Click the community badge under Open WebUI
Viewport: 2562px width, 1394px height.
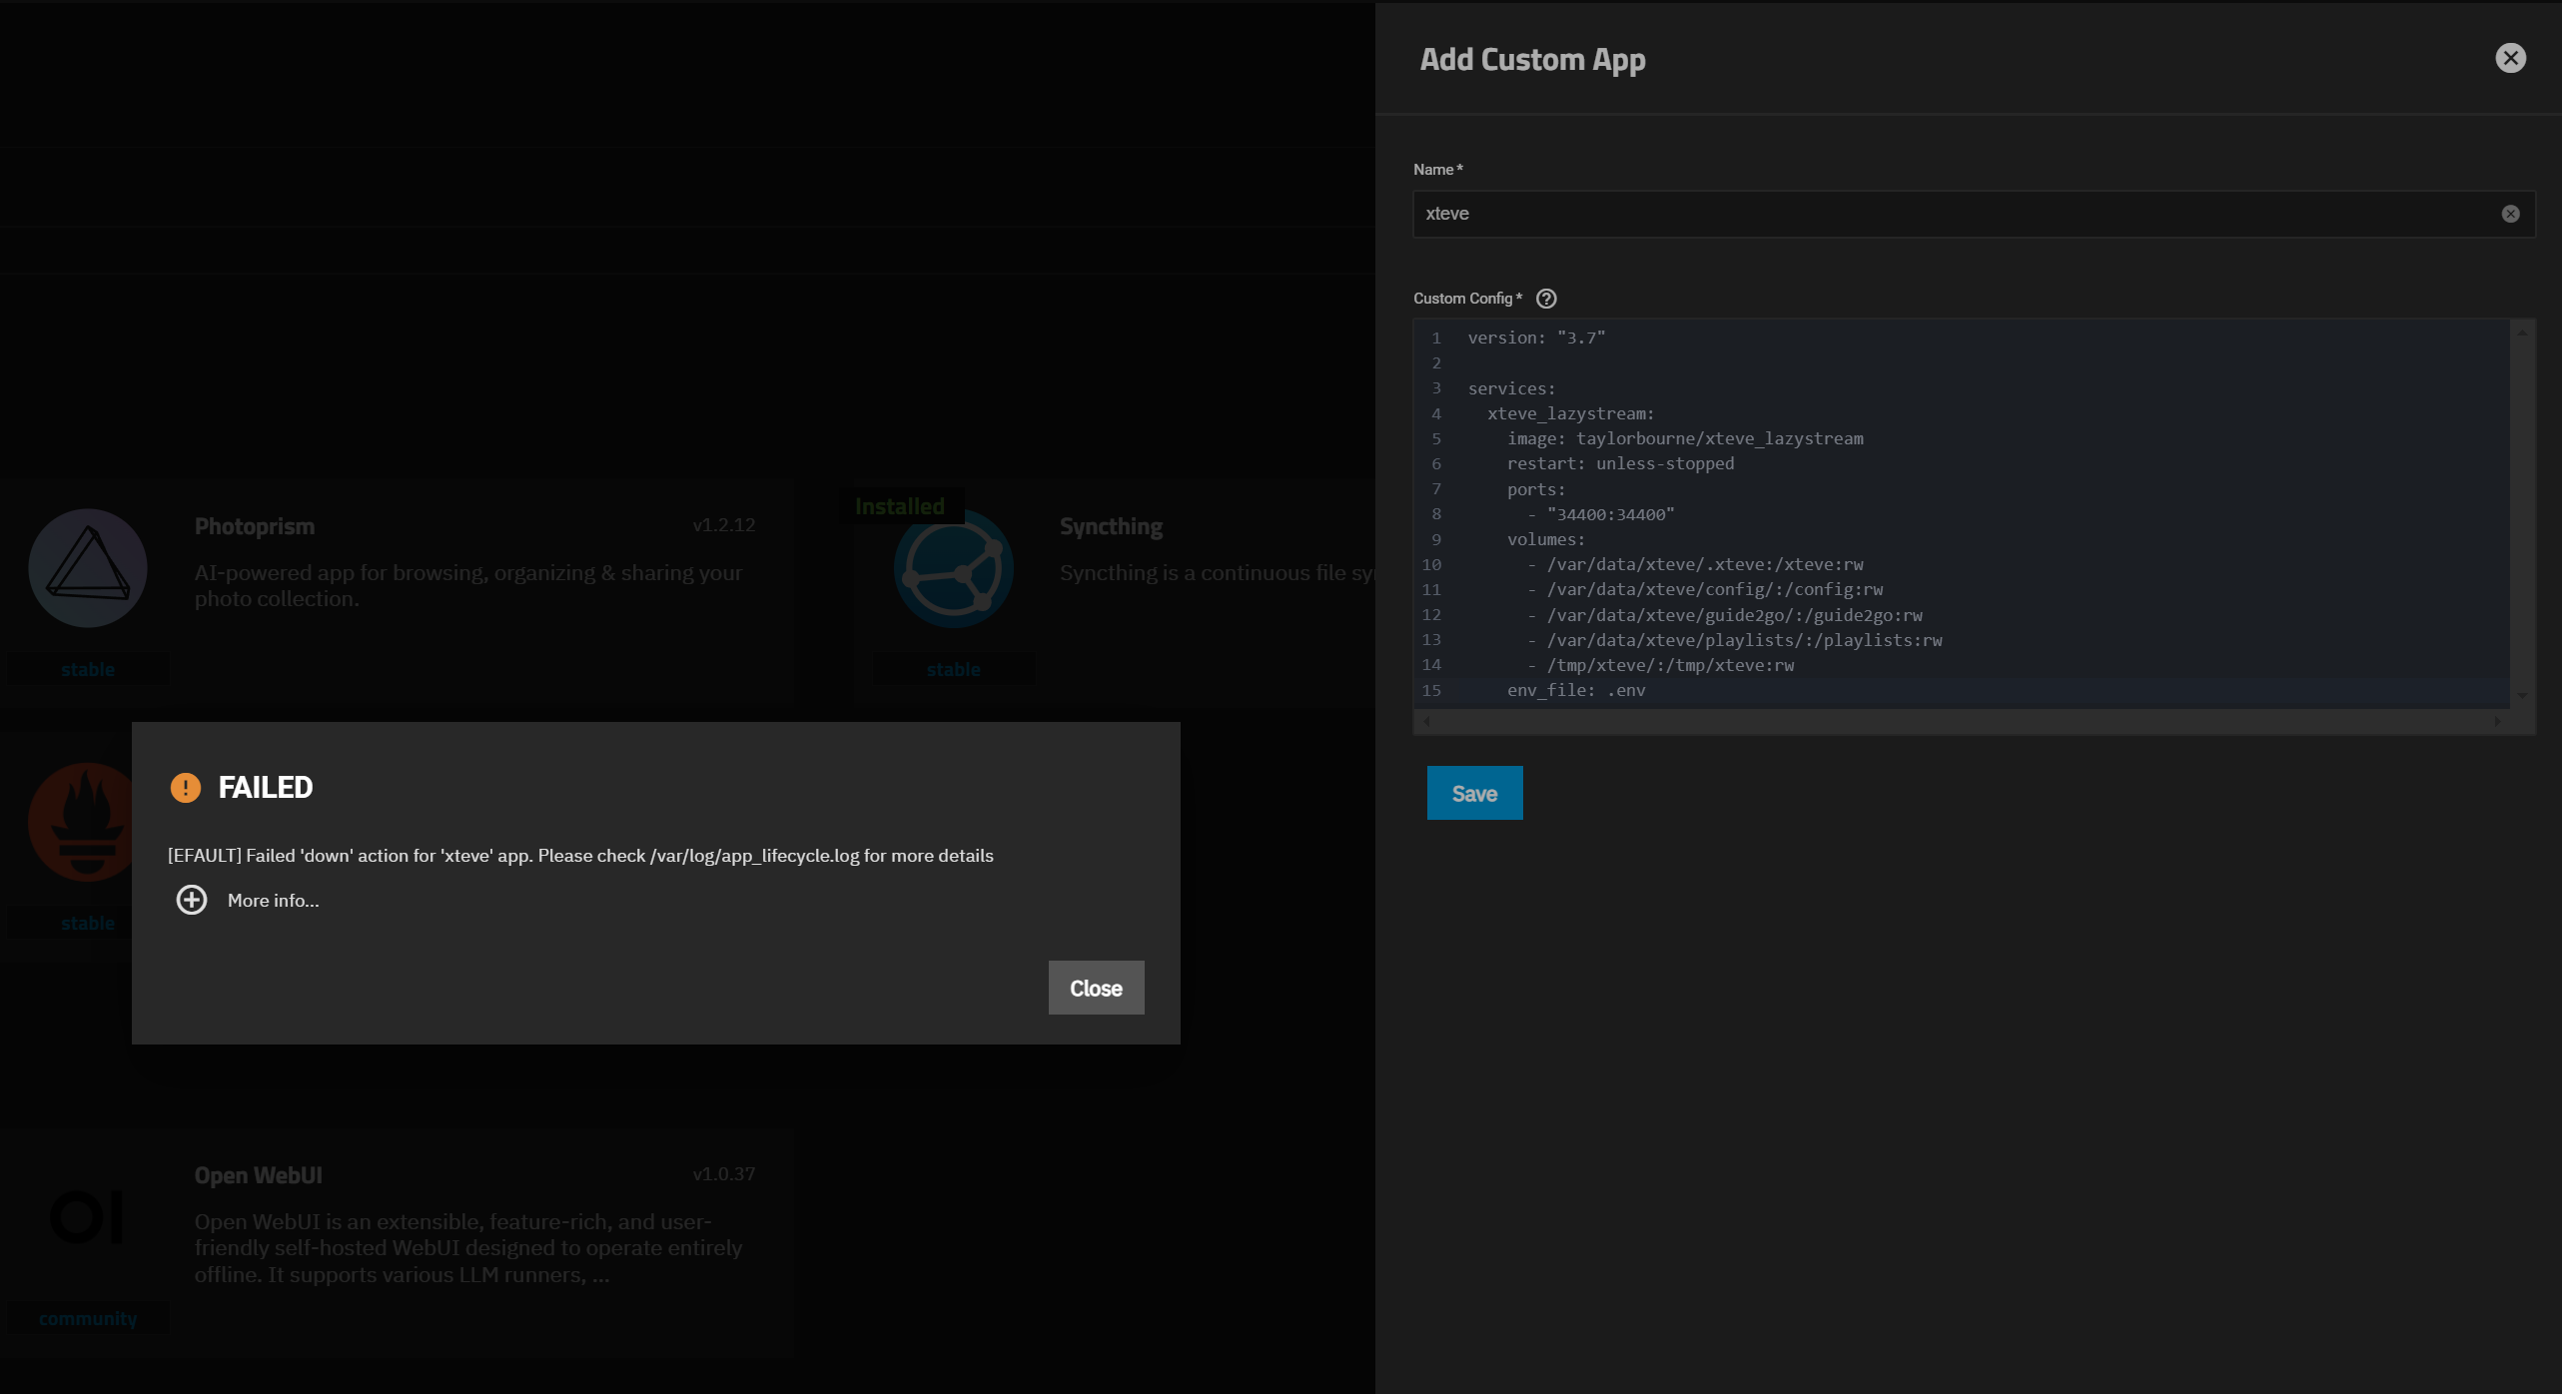(x=88, y=1318)
